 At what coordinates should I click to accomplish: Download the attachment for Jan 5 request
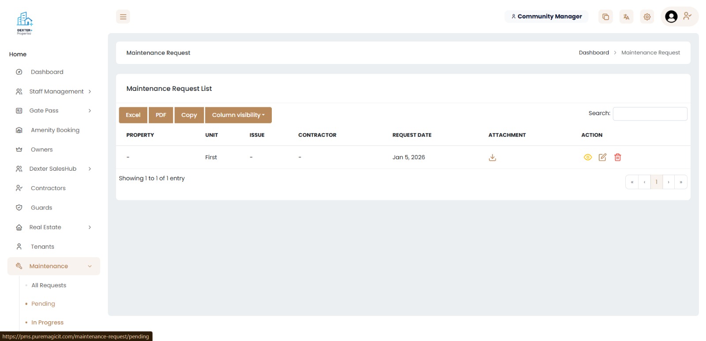tap(492, 157)
